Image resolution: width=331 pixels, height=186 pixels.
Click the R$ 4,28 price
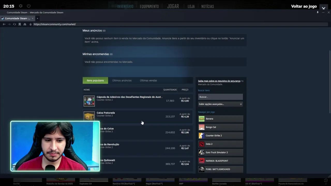pos(185,117)
